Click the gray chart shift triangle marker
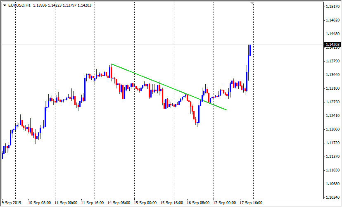The width and height of the screenshot is (342, 207). click(252, 3)
